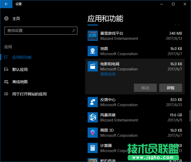
Task: Click the 卸载 uninstall button
Action: [x=171, y=88]
